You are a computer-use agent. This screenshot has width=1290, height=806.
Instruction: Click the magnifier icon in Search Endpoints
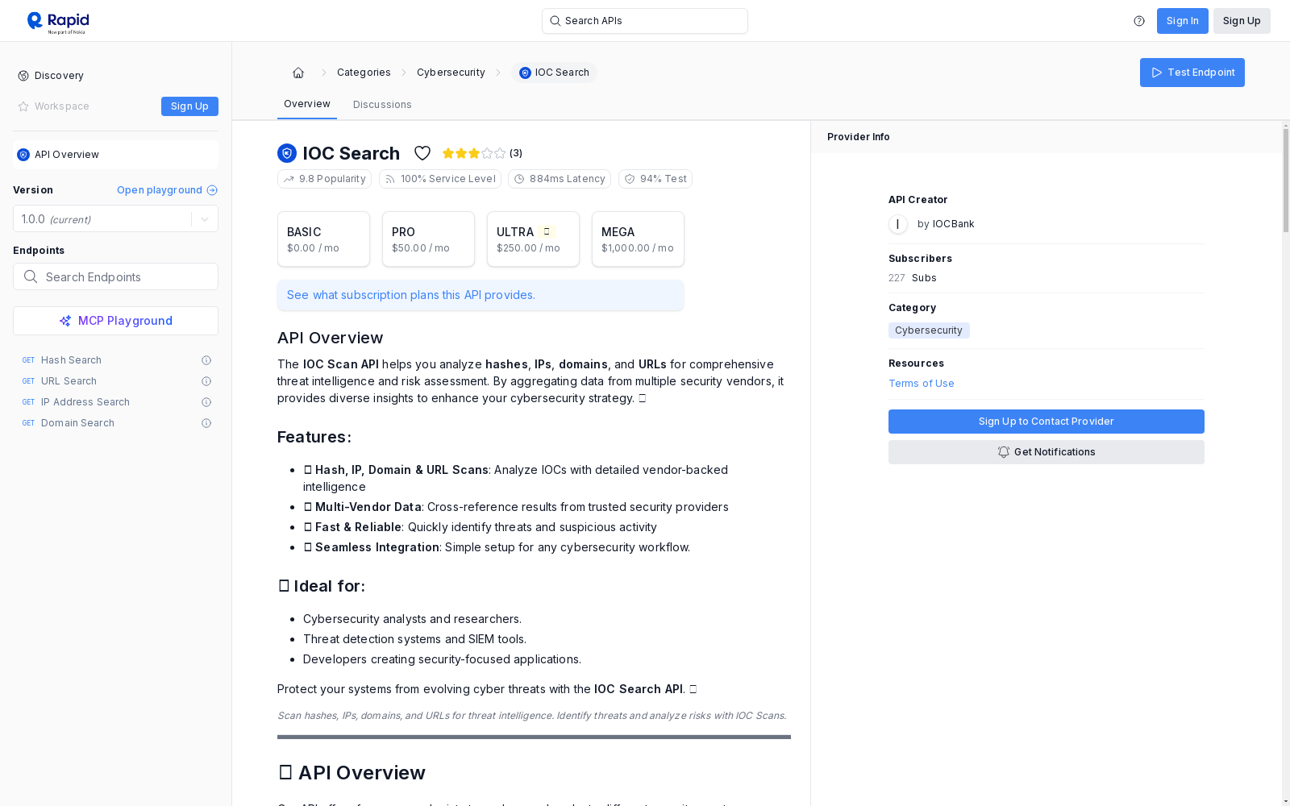click(31, 276)
